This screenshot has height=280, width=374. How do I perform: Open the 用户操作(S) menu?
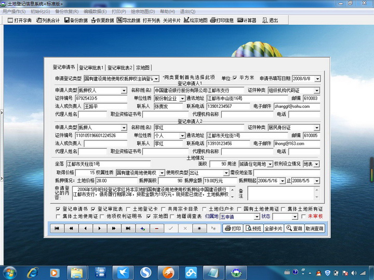point(14,11)
